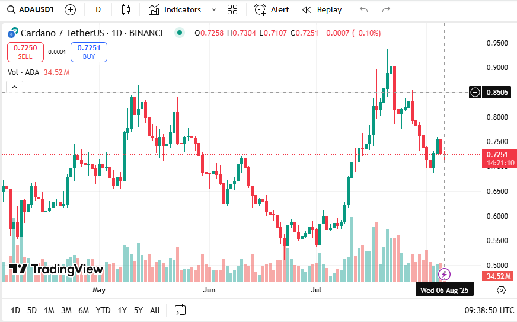The width and height of the screenshot is (517, 322).
Task: Open the date range calendar icon
Action: tap(180, 310)
